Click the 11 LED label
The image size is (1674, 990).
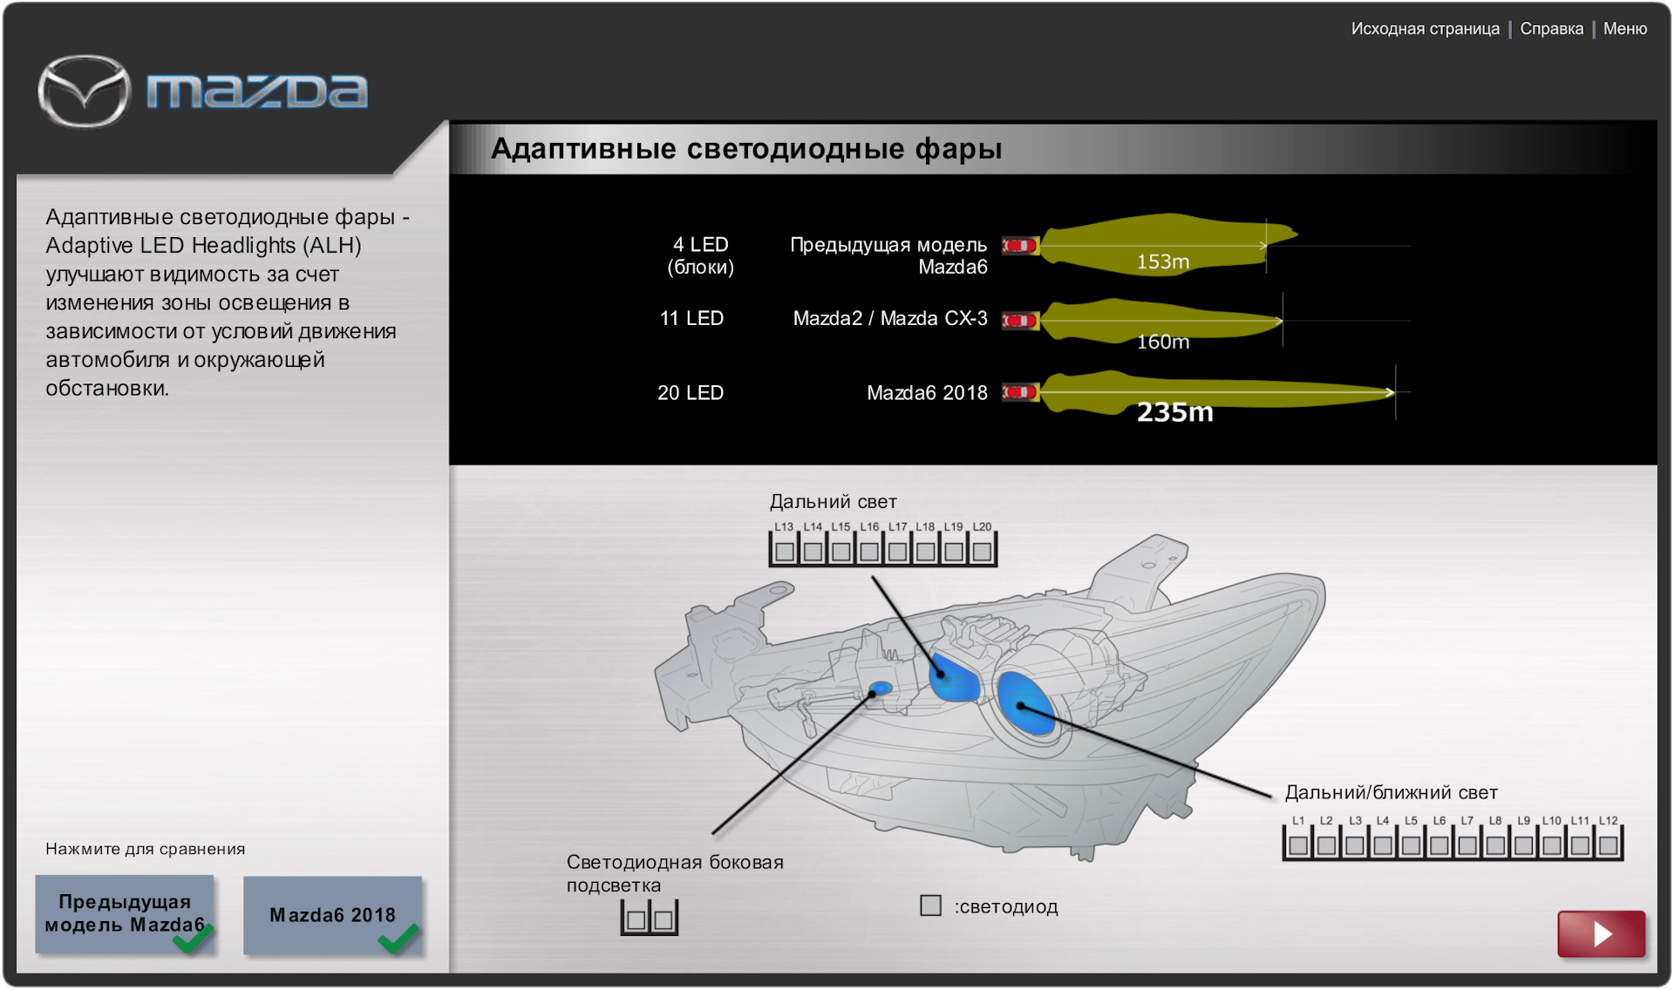(x=691, y=318)
